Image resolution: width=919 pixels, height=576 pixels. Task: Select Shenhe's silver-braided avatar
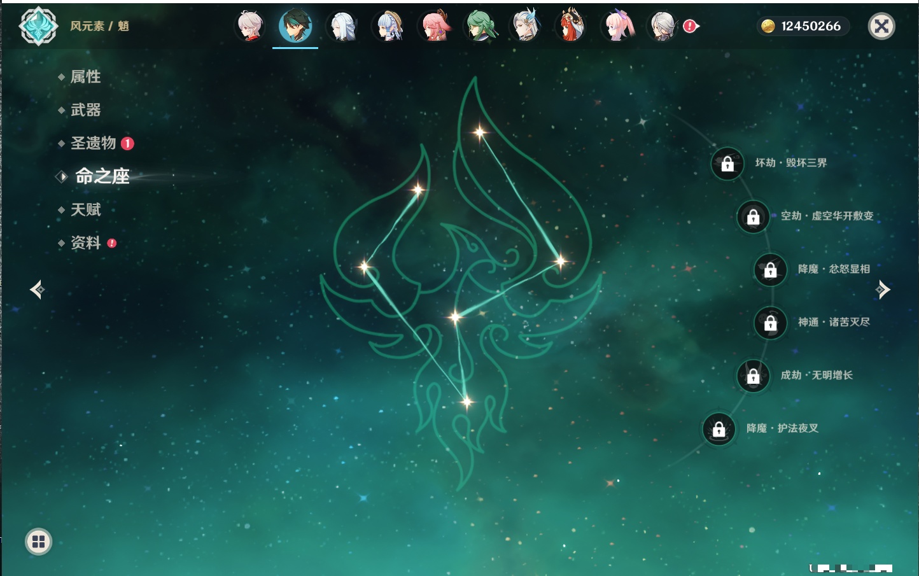coord(342,27)
